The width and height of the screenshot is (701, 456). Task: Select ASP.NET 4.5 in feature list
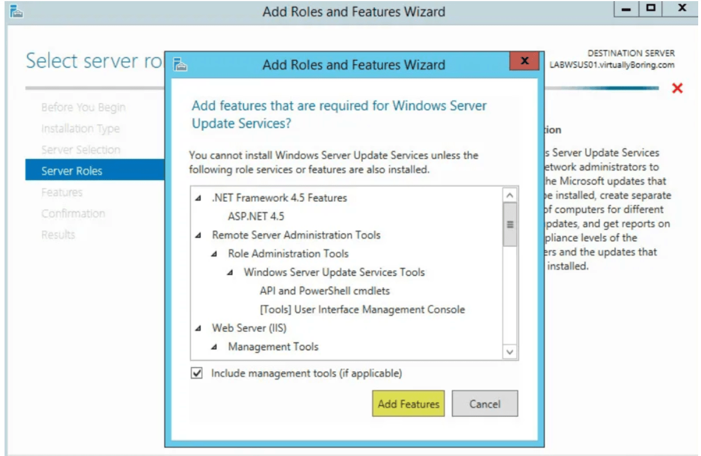(256, 216)
